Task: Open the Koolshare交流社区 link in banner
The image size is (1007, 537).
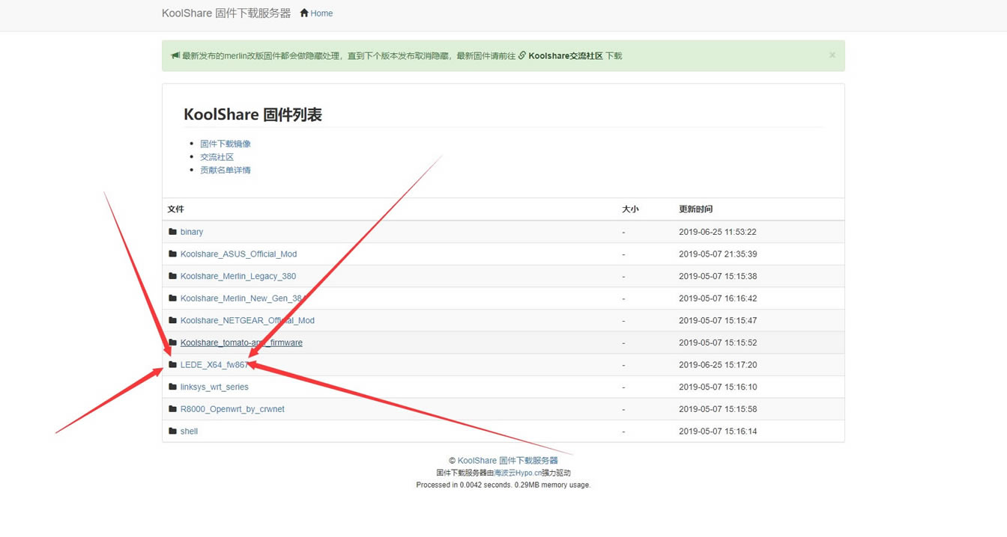Action: pos(566,56)
